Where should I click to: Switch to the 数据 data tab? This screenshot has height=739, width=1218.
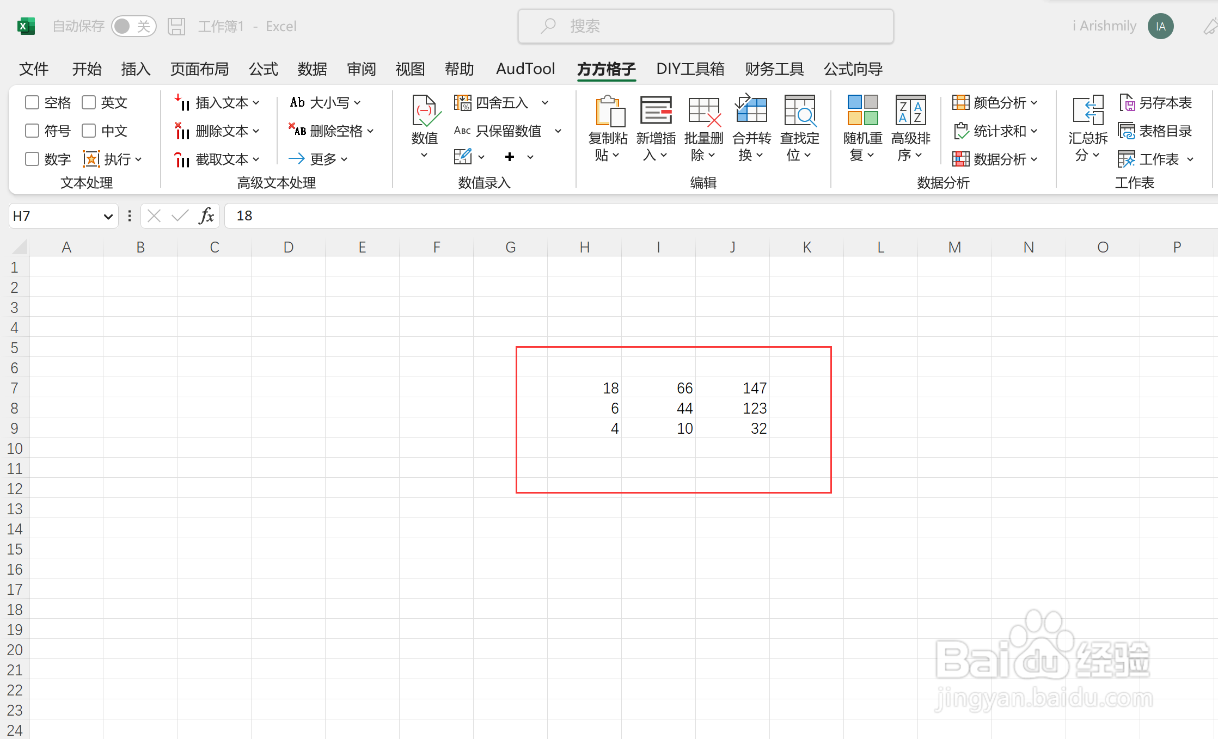(313, 69)
